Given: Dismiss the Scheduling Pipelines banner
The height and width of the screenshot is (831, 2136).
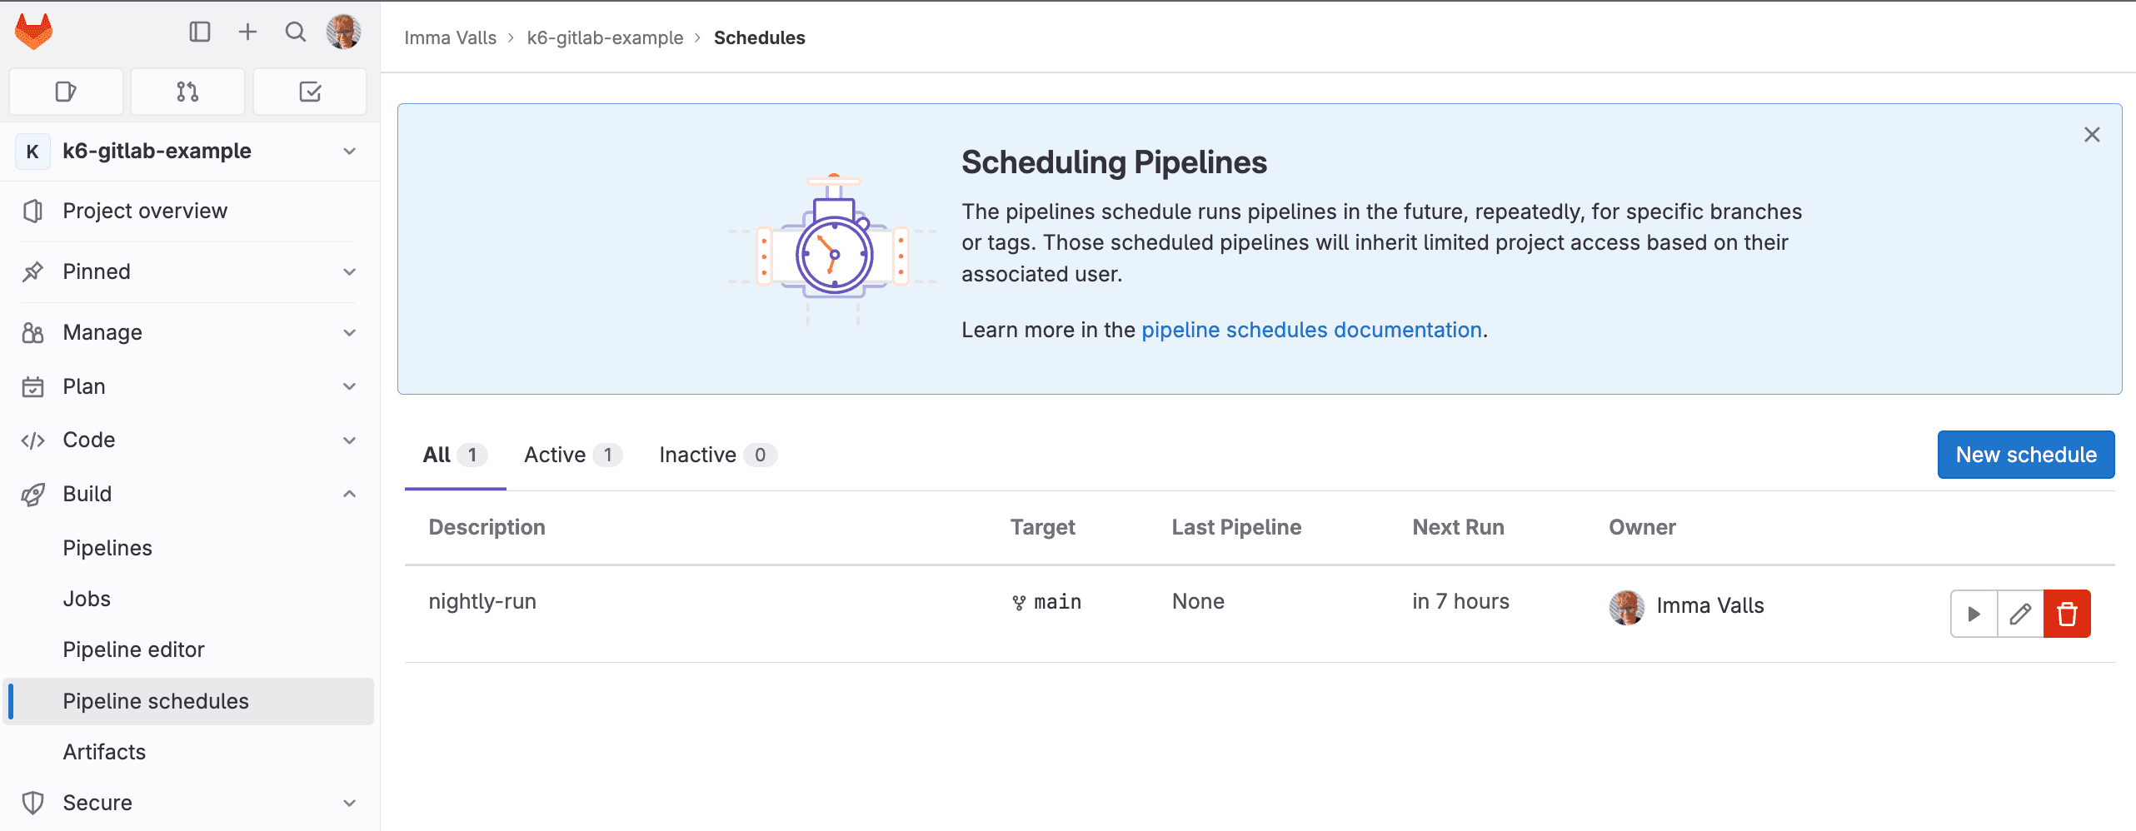Looking at the screenshot, I should [2091, 134].
